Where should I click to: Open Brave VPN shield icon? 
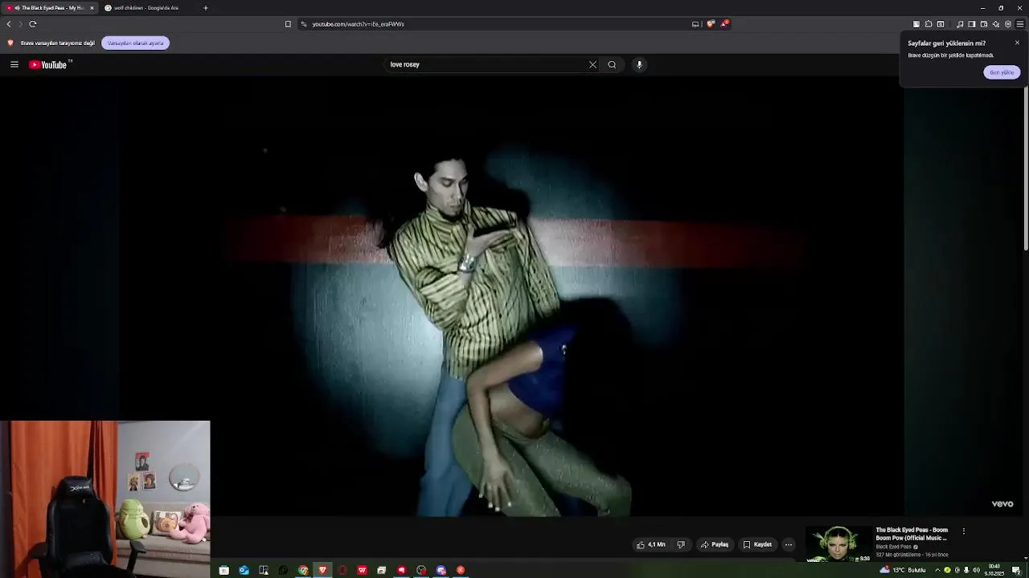[x=1008, y=24]
